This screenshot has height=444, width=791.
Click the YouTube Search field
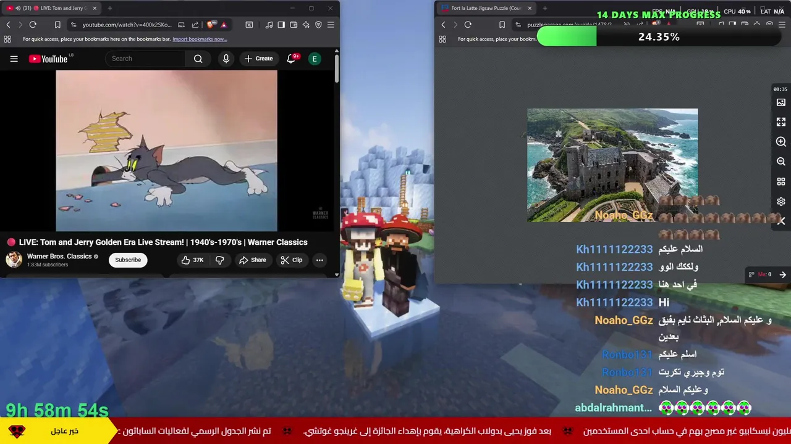pyautogui.click(x=145, y=59)
